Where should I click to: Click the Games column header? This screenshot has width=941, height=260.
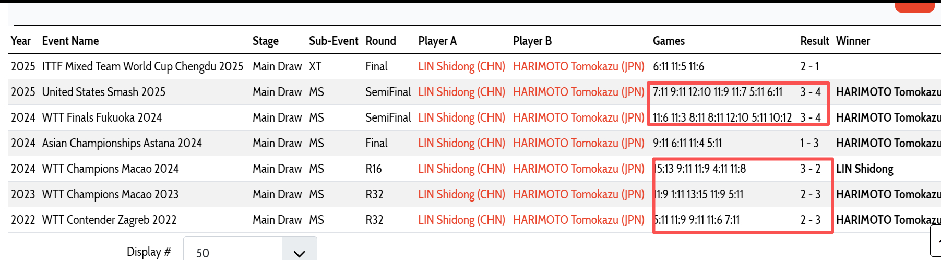click(x=669, y=41)
